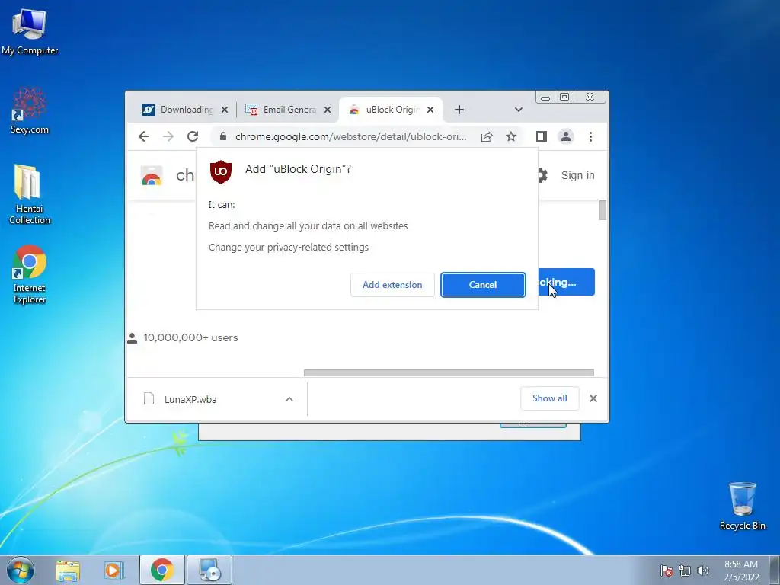This screenshot has width=780, height=585.
Task: Open Windows Media Player from taskbar
Action: tap(114, 570)
